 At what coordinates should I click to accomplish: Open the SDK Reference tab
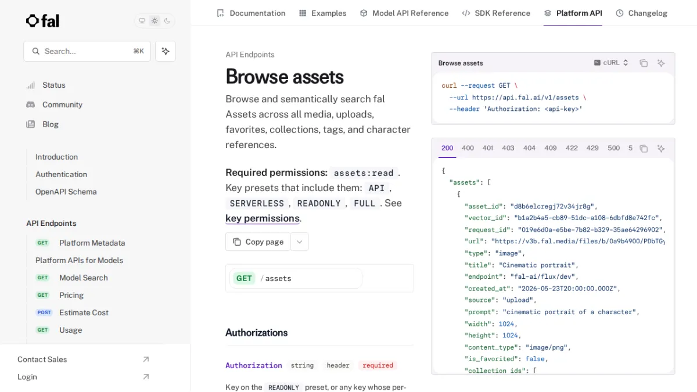coord(496,13)
